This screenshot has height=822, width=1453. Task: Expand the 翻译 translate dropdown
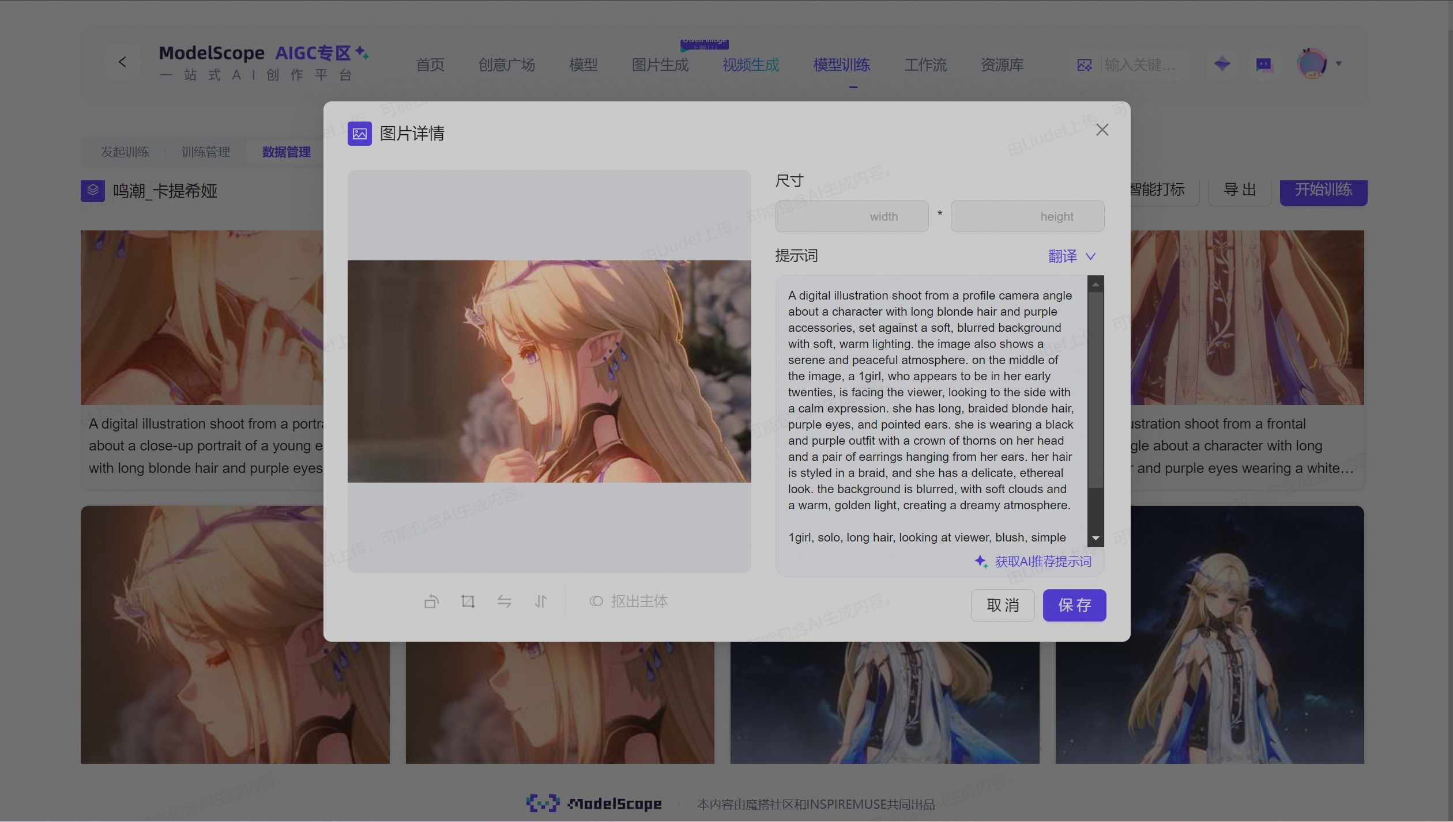tap(1071, 256)
